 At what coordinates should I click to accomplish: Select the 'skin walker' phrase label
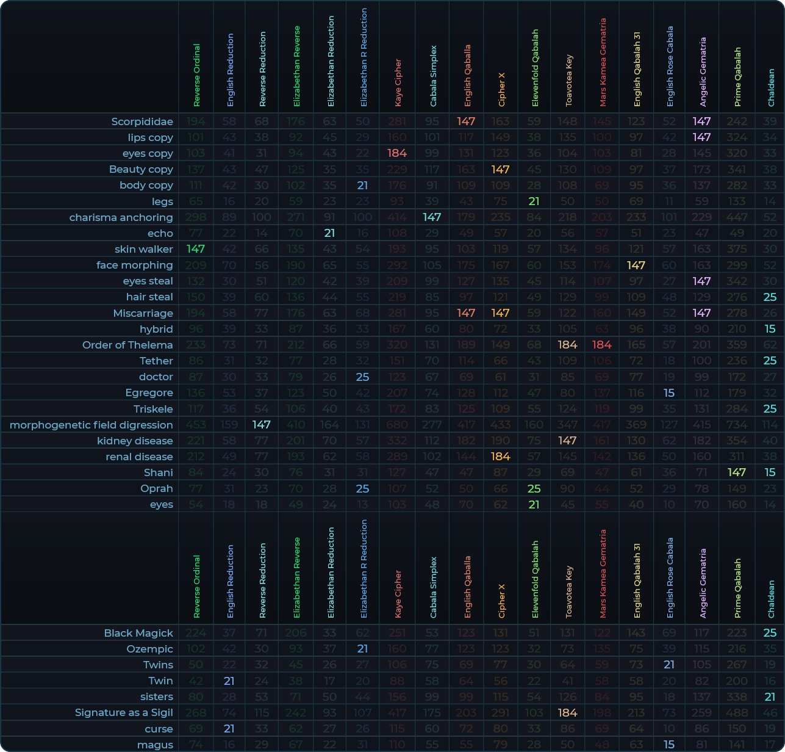(143, 249)
